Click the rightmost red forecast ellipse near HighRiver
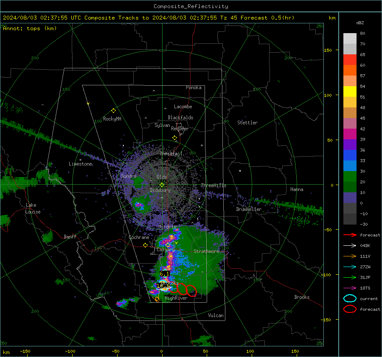 [x=191, y=290]
